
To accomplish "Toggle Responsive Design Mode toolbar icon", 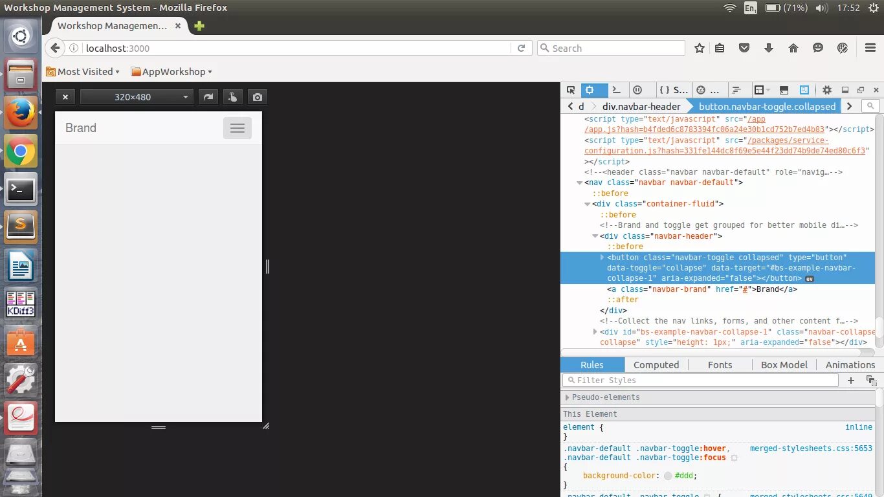I will tap(804, 90).
